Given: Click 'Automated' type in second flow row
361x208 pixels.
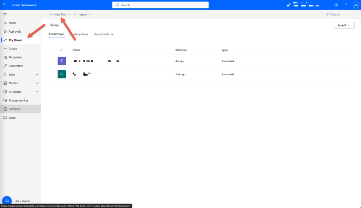Looking at the screenshot, I should pyautogui.click(x=227, y=74).
